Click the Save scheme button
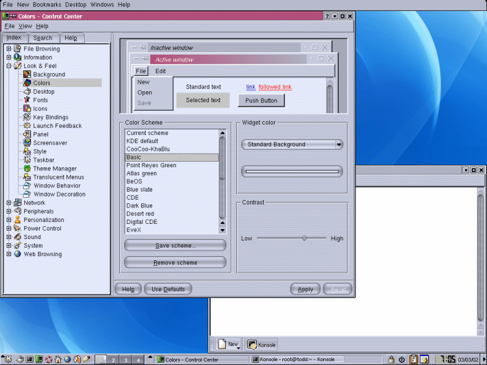The height and width of the screenshot is (365, 487). click(x=175, y=246)
